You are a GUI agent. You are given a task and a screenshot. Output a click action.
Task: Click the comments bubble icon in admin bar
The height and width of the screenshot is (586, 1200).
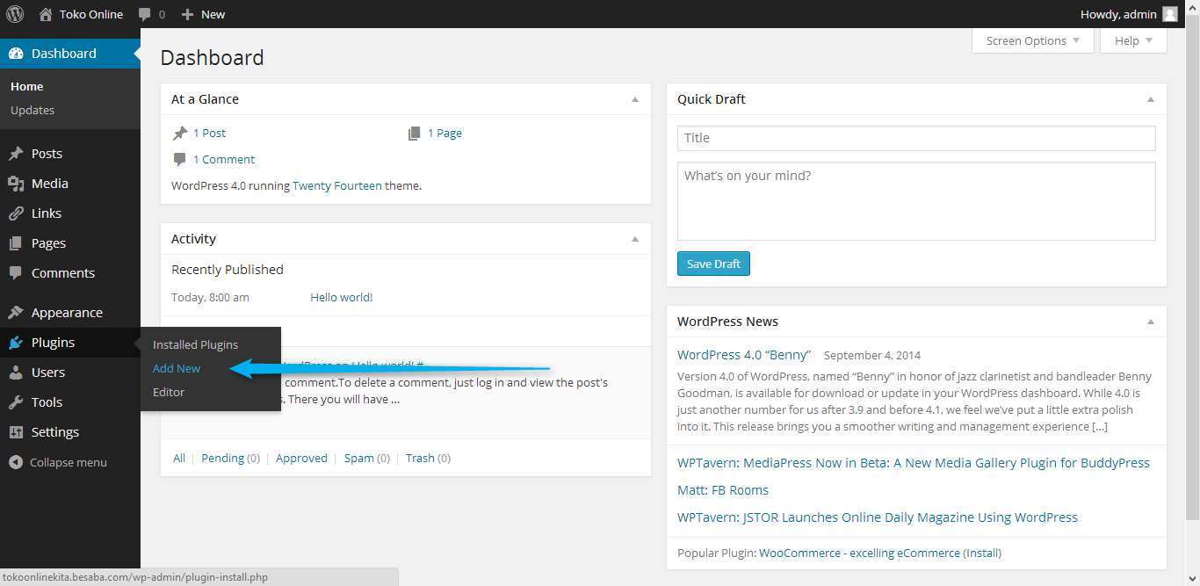pyautogui.click(x=145, y=14)
